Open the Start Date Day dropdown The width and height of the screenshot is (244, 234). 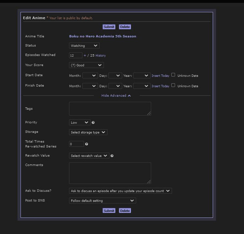coord(115,75)
